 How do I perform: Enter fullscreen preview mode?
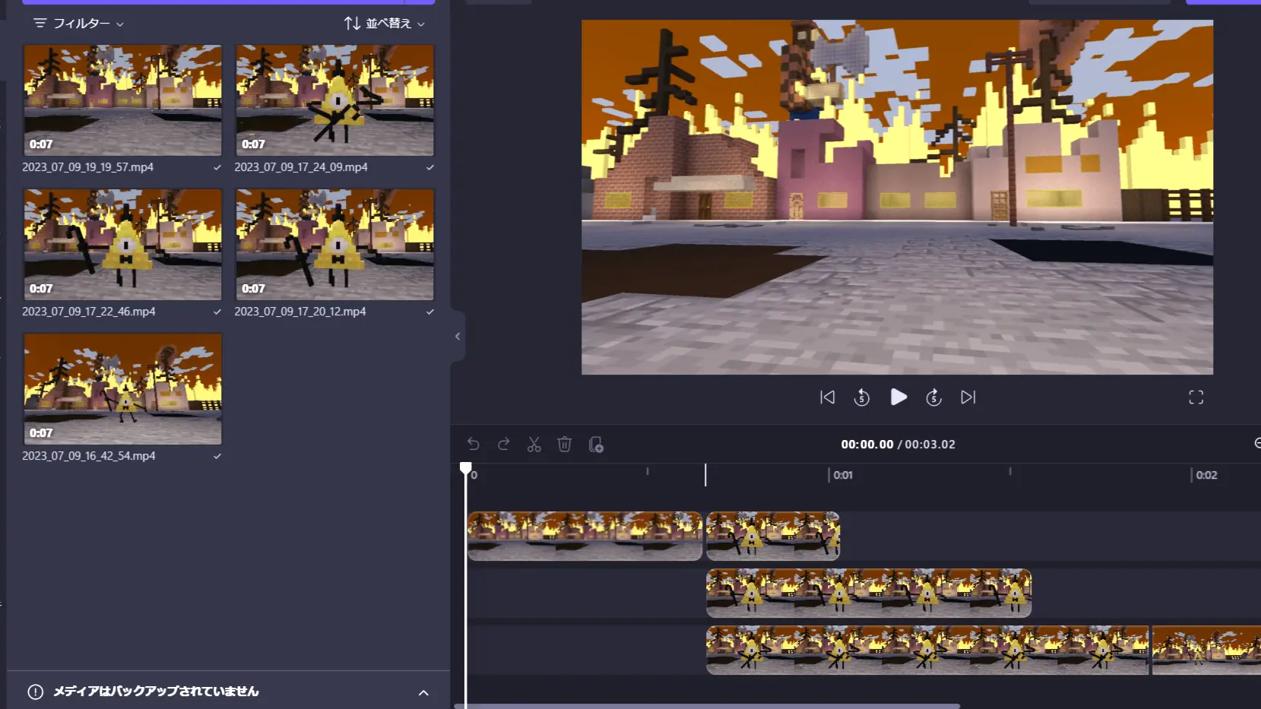click(x=1196, y=397)
